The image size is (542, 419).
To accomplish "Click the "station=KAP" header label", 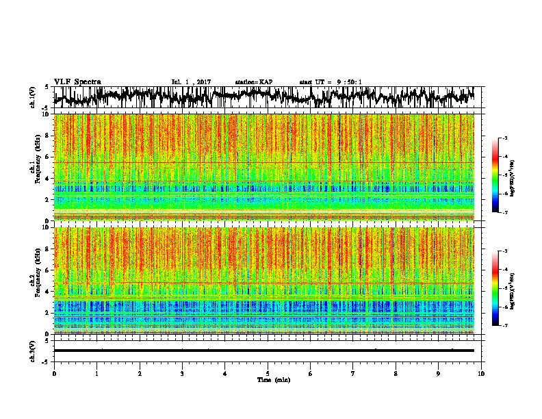I will (x=254, y=82).
